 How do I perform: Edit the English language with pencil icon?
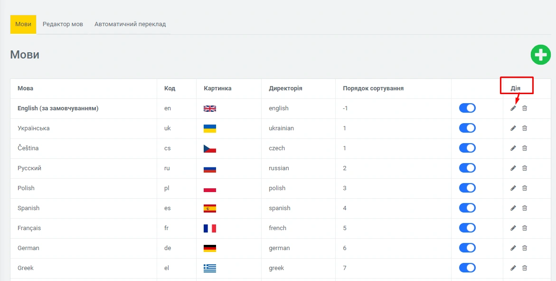[513, 108]
